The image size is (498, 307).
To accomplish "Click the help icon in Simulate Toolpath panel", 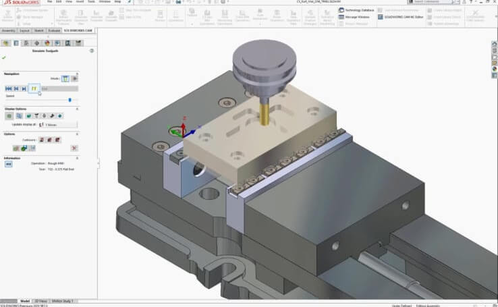I will coord(91,51).
